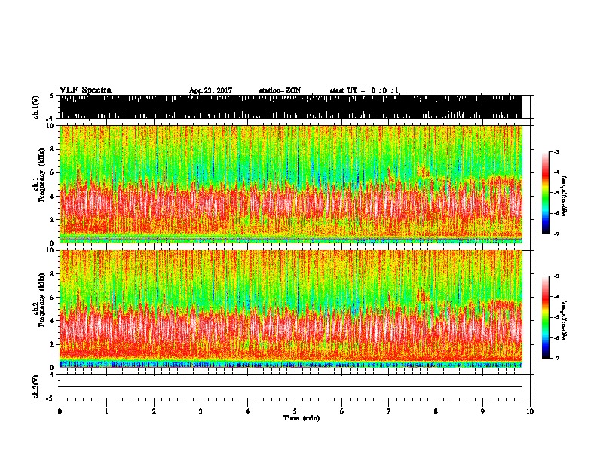Click the time axis tick label "10"

[530, 411]
